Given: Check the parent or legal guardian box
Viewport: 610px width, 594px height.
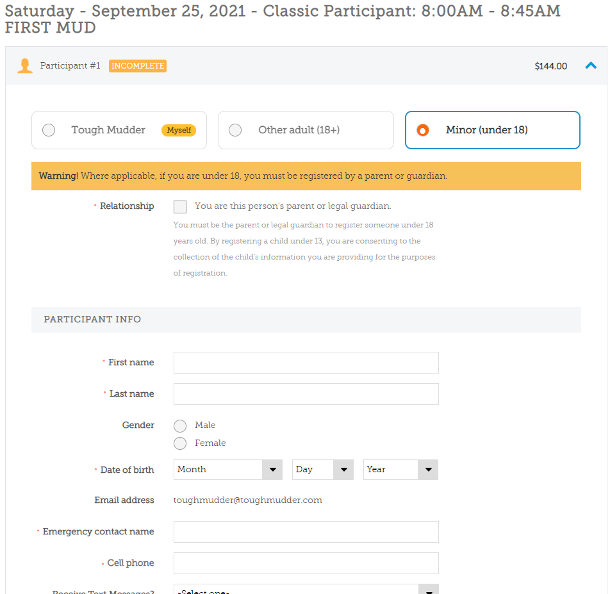Looking at the screenshot, I should click(x=180, y=206).
